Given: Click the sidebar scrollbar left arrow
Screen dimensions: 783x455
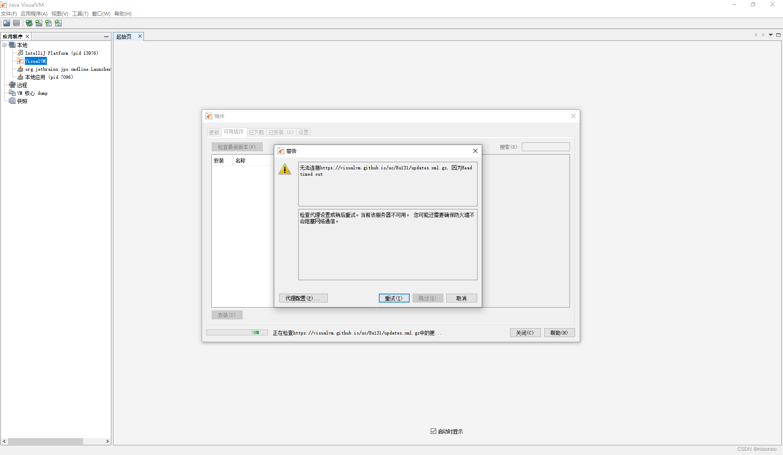Looking at the screenshot, I should click(4, 441).
